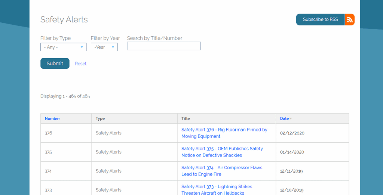Click the number 375 cell
The image size is (383, 195).
click(x=48, y=152)
